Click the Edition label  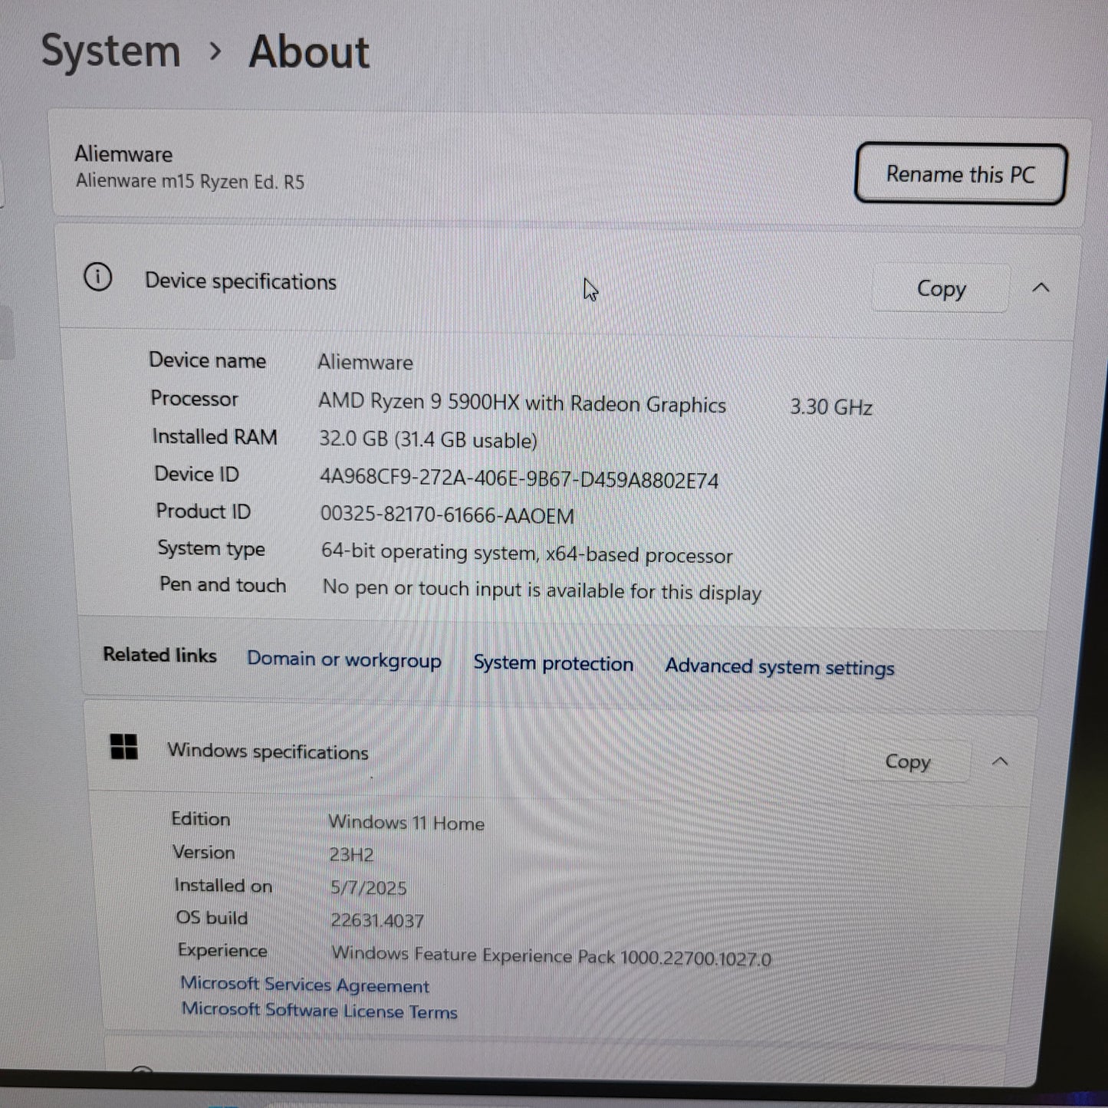pyautogui.click(x=200, y=819)
